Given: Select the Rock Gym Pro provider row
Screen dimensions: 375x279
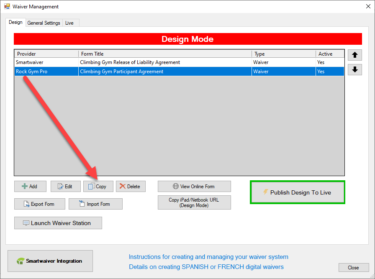Looking at the screenshot, I should (x=180, y=72).
